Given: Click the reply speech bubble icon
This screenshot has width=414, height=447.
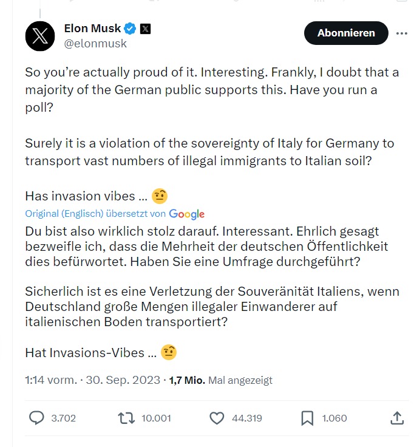Looking at the screenshot, I should click(37, 418).
